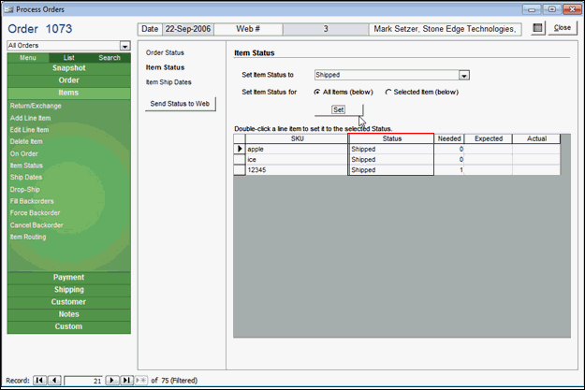Jump to last record button
The image size is (585, 390).
[124, 381]
